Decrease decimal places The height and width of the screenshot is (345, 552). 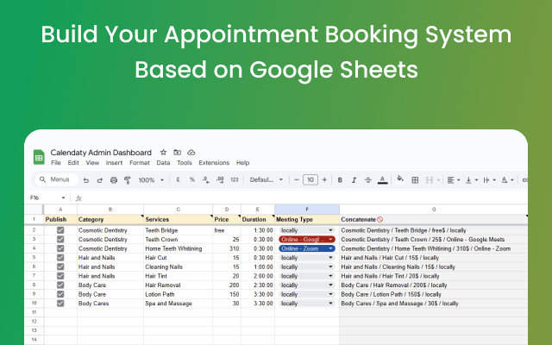click(x=206, y=180)
